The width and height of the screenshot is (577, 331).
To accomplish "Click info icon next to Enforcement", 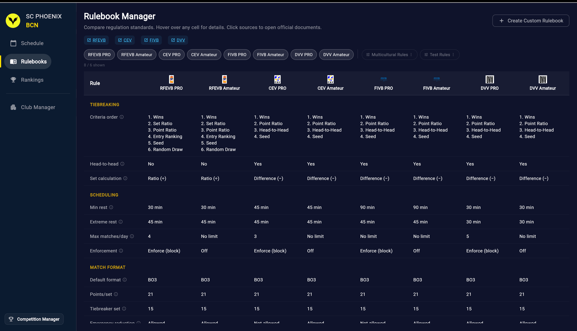I will [x=121, y=251].
